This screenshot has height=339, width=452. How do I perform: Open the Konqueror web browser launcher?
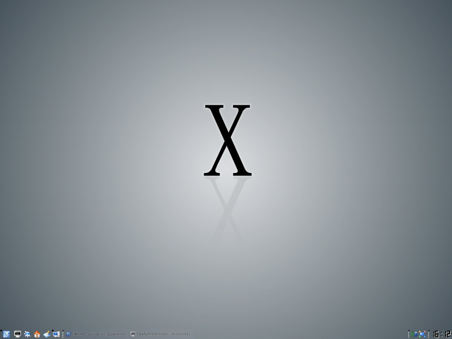[27, 334]
